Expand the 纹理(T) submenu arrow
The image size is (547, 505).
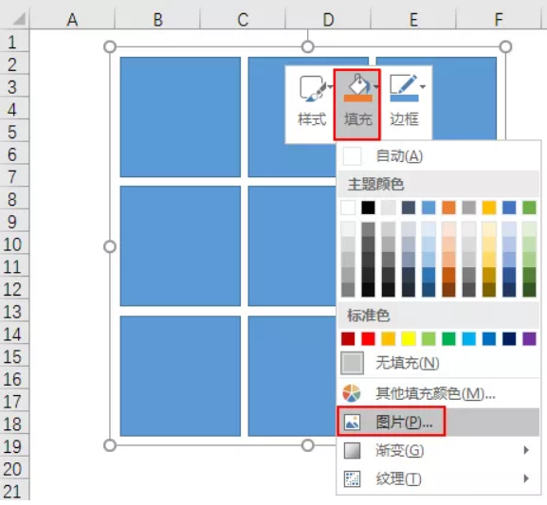[x=526, y=478]
